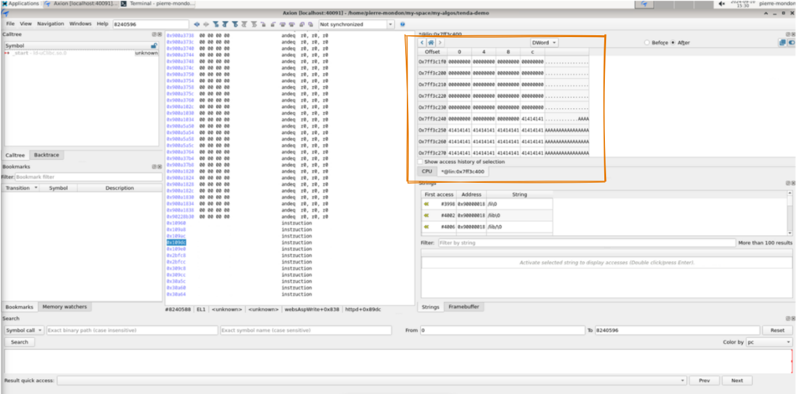Go back in memory view history
This screenshot has height=394, width=796.
pos(422,43)
